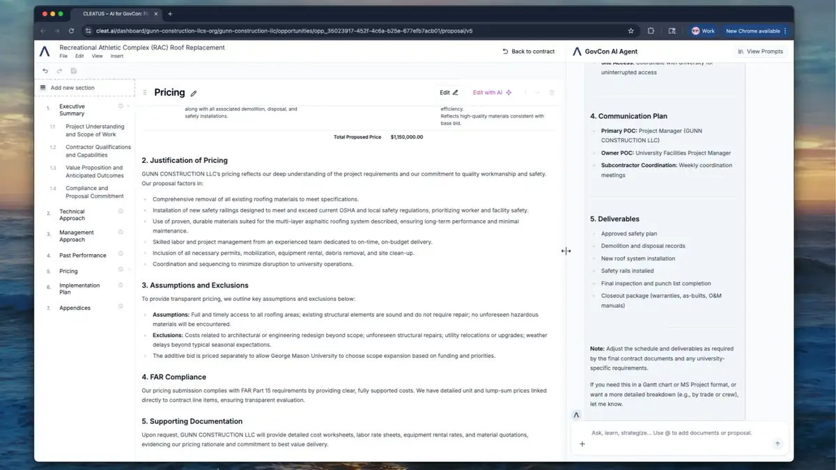Click the '3. Assumptions and Exclusions' heading
This screenshot has width=836, height=470.
(x=195, y=285)
